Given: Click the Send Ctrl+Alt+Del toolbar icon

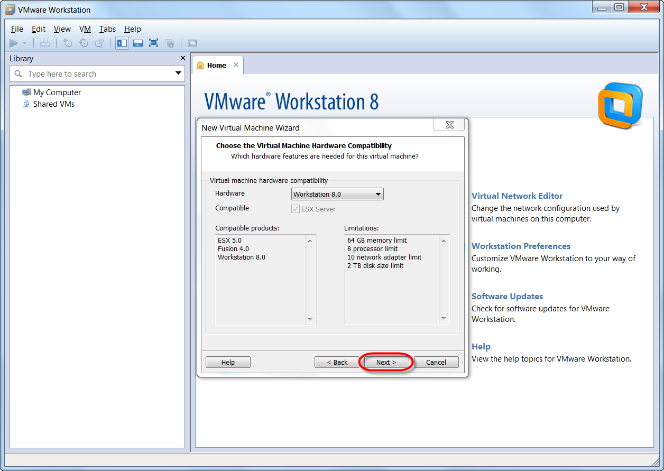Looking at the screenshot, I should pyautogui.click(x=45, y=43).
